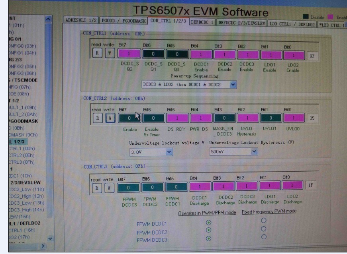Toggle DCDC3 Enable bit in CON_CTRL1
Viewport: 347px width, 254px height.
pos(248,55)
